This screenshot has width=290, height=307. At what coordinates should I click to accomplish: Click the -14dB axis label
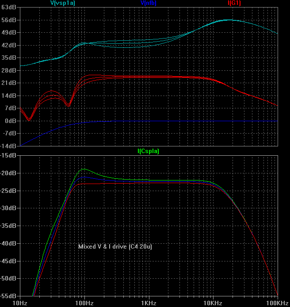point(8,146)
